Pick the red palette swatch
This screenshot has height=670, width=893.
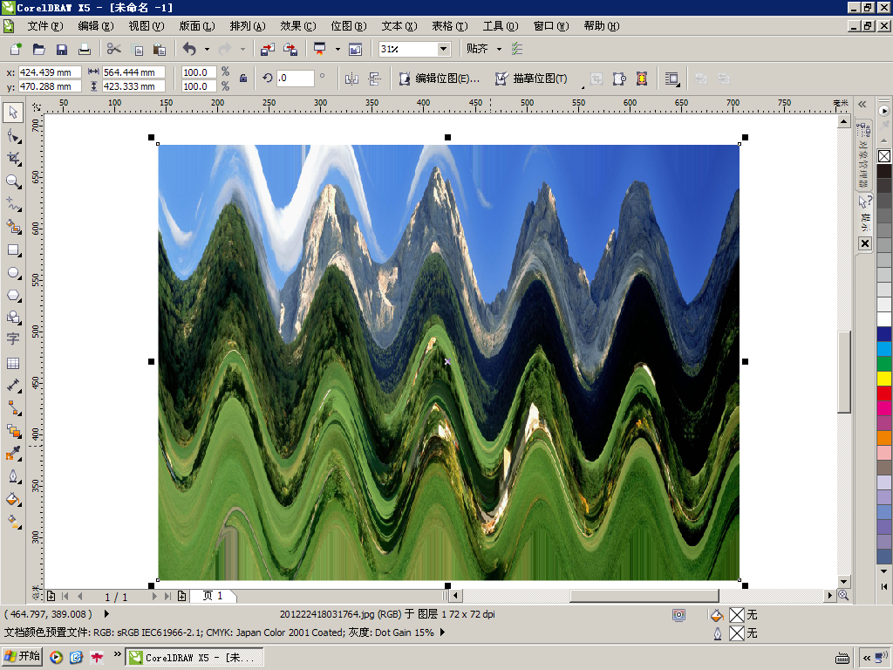click(x=884, y=393)
